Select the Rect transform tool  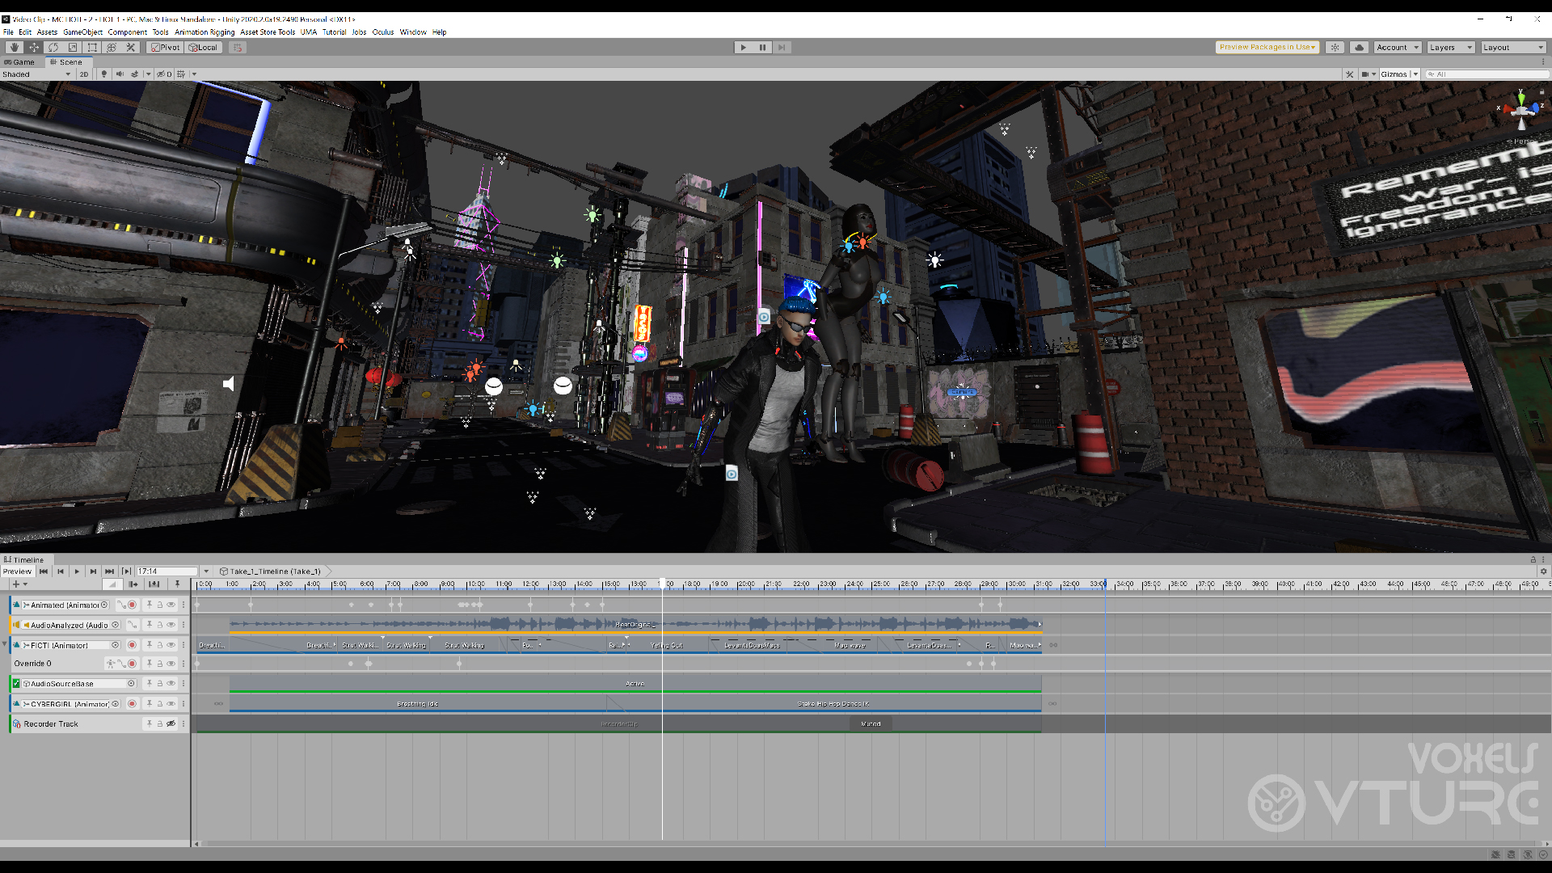click(x=92, y=48)
